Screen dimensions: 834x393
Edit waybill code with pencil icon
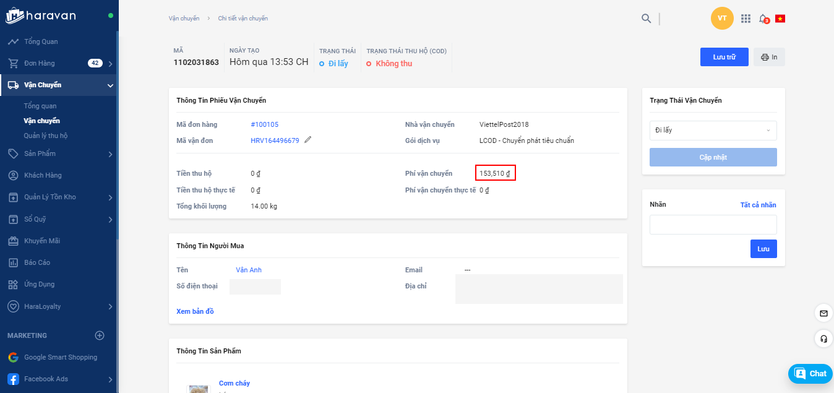pos(308,140)
